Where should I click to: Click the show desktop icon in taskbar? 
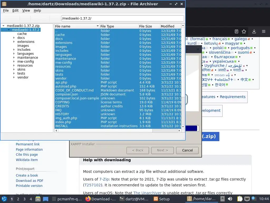(x=46, y=199)
